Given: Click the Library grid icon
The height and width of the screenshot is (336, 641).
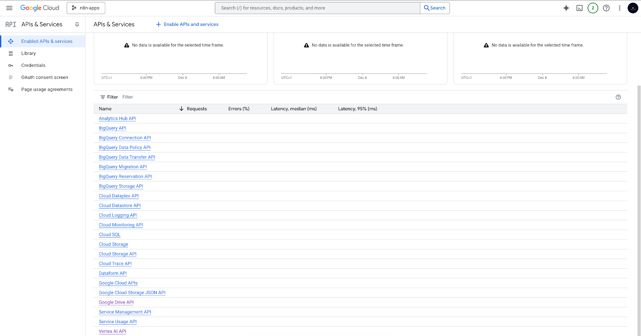Looking at the screenshot, I should (11, 53).
